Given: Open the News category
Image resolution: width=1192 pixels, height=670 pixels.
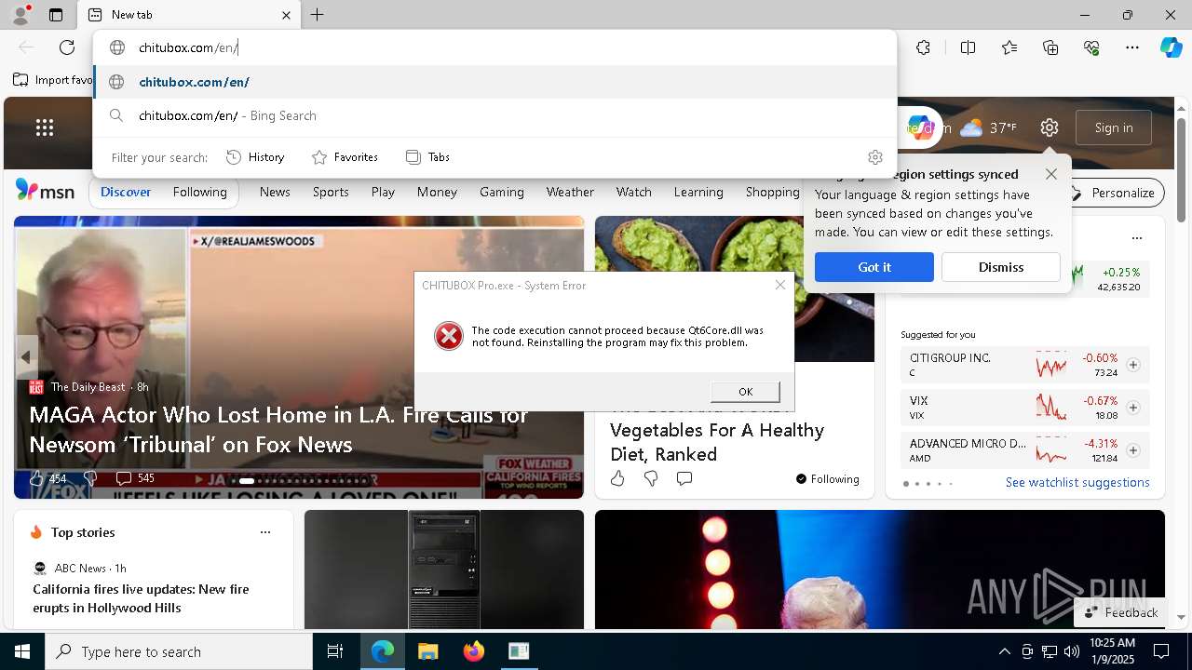Looking at the screenshot, I should pos(275,192).
